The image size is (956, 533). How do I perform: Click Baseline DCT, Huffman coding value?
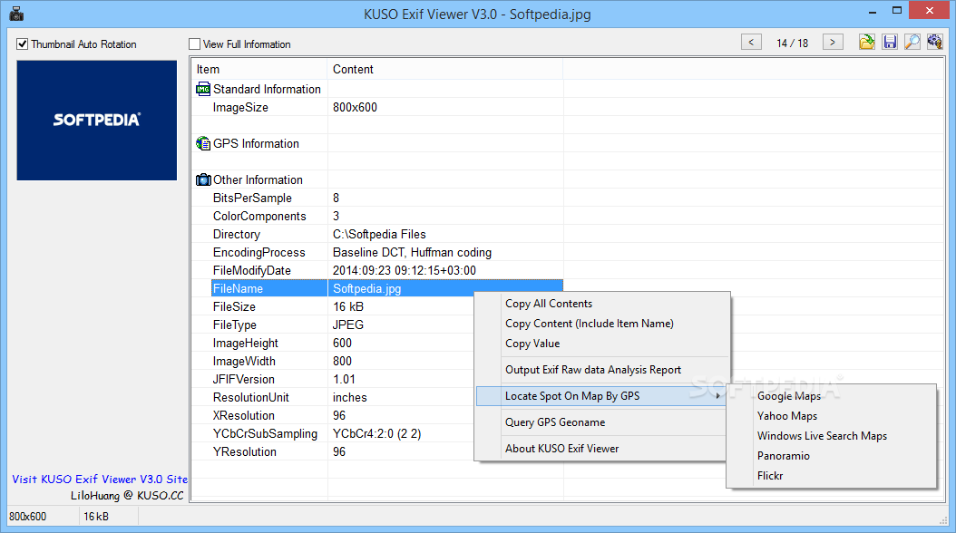pos(412,252)
